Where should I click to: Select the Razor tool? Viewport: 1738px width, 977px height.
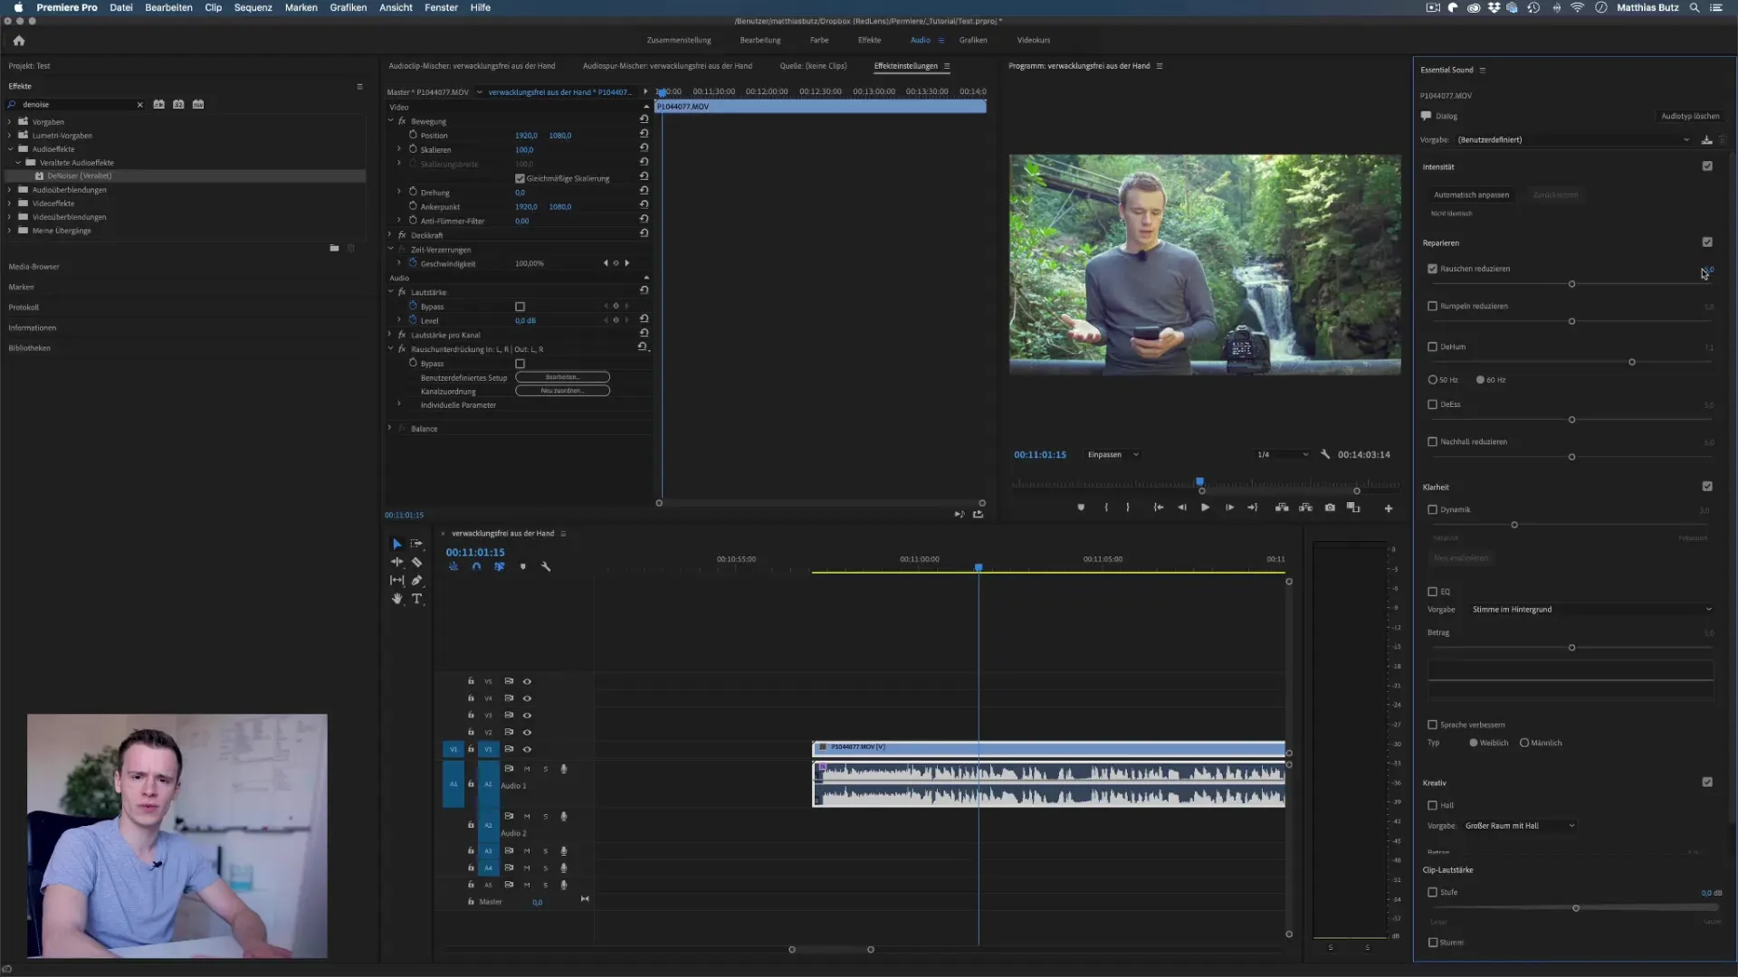click(x=416, y=562)
